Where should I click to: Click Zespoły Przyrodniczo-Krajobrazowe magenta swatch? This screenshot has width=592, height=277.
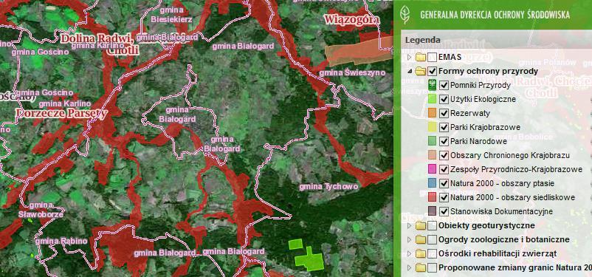click(433, 169)
